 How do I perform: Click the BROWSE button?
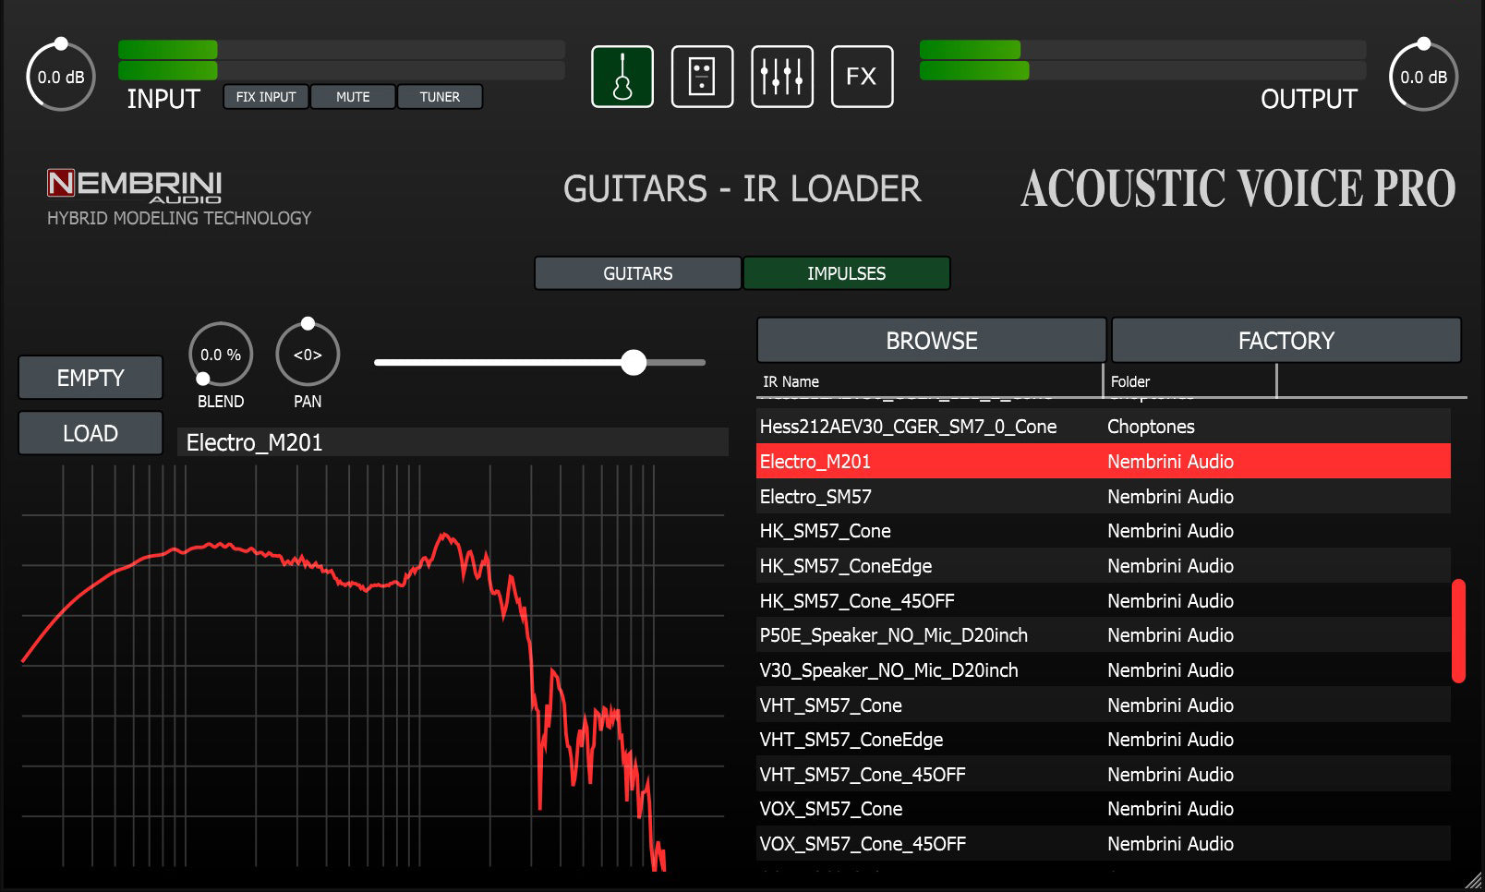[x=931, y=341]
